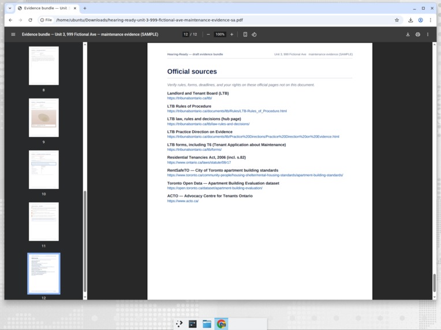441x330 pixels.
Task: Zoom out with the minus icon
Action: pyautogui.click(x=208, y=34)
